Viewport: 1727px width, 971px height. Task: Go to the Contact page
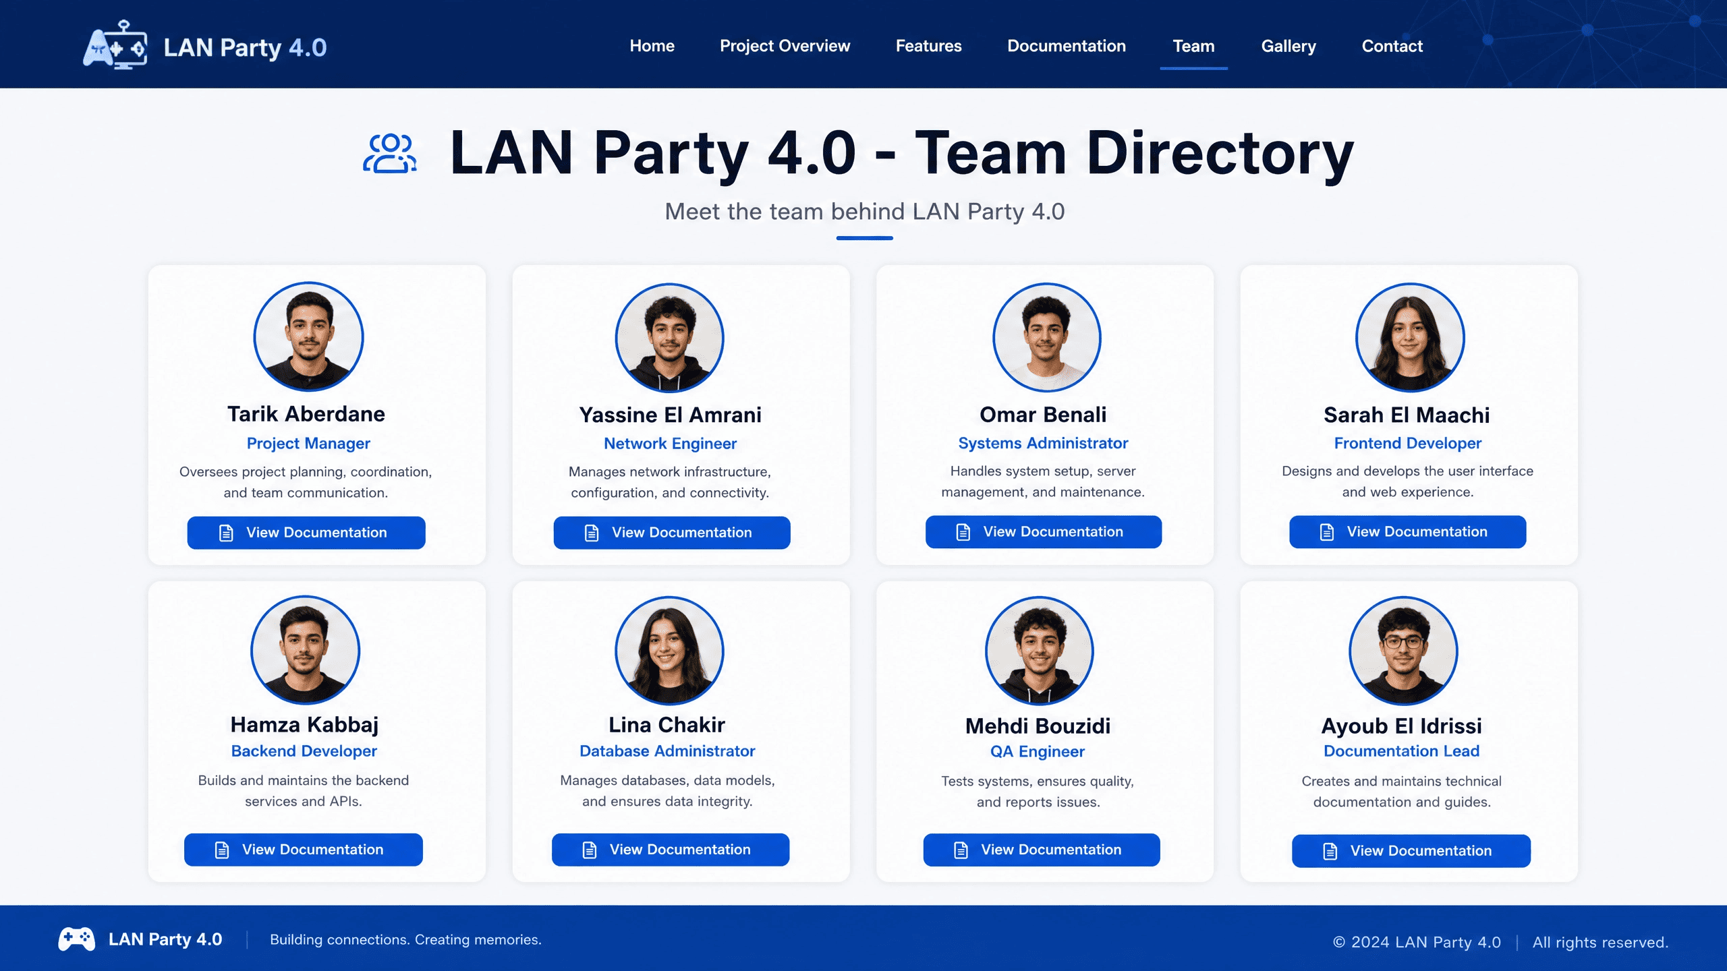click(1392, 46)
